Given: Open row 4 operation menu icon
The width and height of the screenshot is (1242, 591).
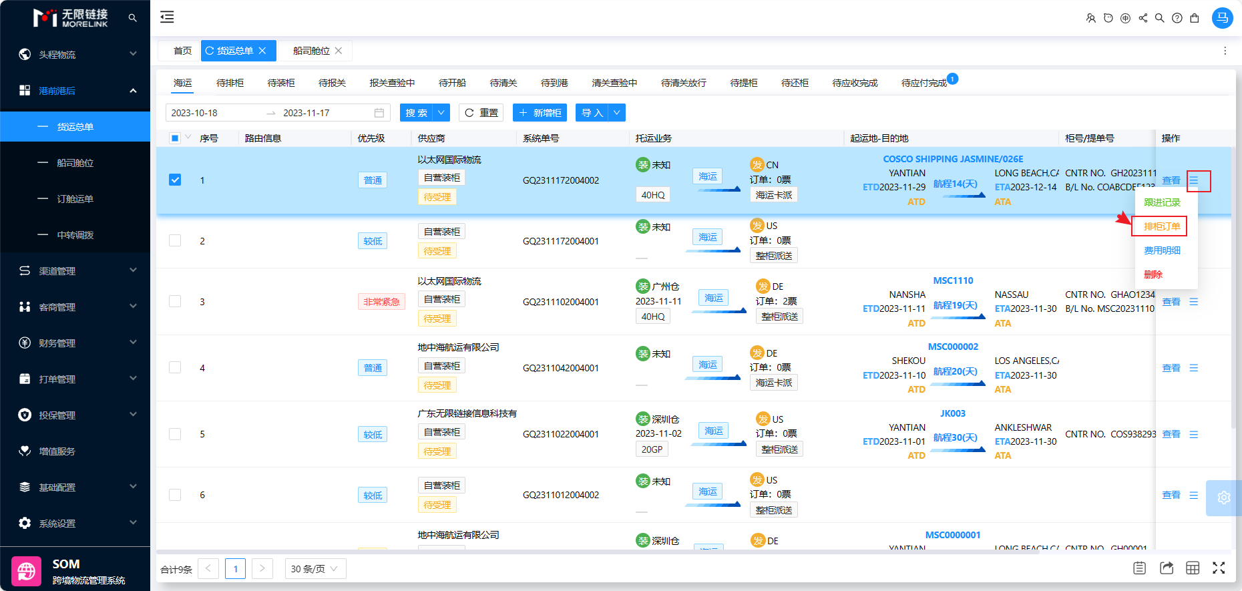Looking at the screenshot, I should [1194, 368].
